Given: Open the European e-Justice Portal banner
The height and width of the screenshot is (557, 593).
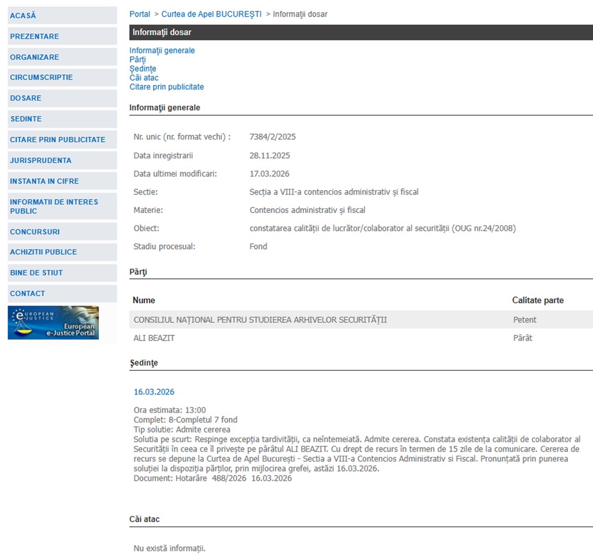Looking at the screenshot, I should pyautogui.click(x=53, y=323).
